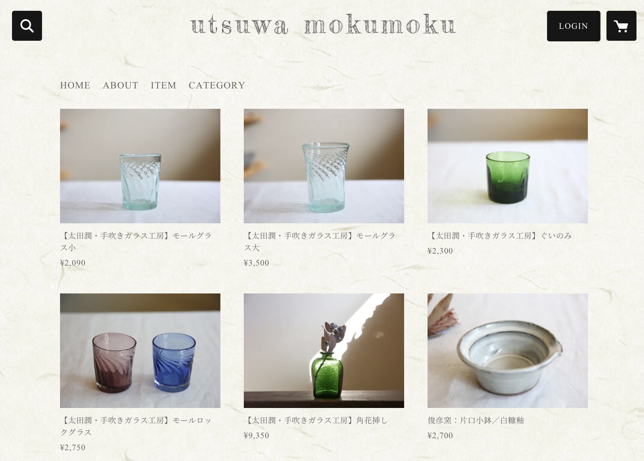Open the モールロックグラス product title link

point(136,426)
